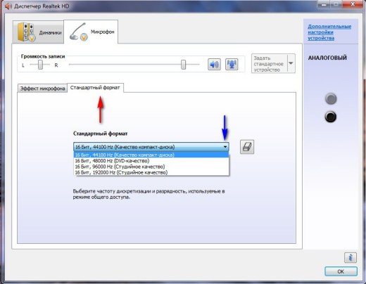Open microphone boost settings icon
The image size is (366, 284).
click(232, 64)
